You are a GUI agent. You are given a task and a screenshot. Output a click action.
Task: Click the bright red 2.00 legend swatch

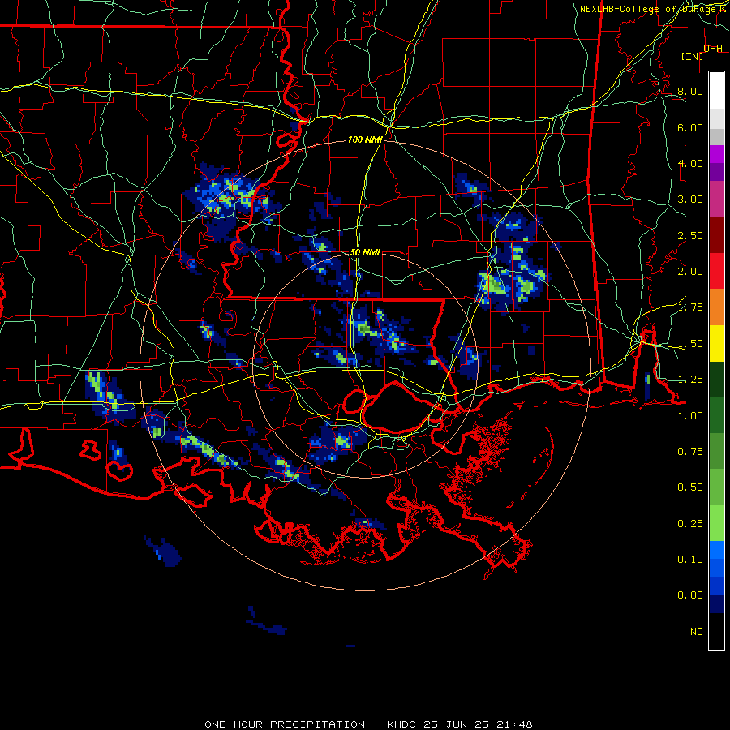716,271
